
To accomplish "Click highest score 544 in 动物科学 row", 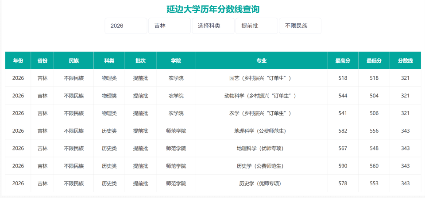I will [x=343, y=96].
